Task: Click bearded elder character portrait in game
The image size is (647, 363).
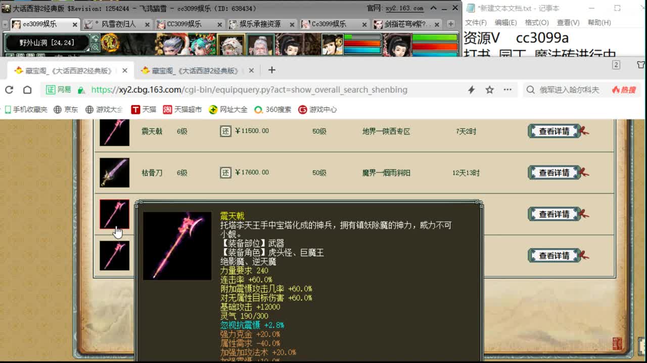Action: pyautogui.click(x=261, y=44)
